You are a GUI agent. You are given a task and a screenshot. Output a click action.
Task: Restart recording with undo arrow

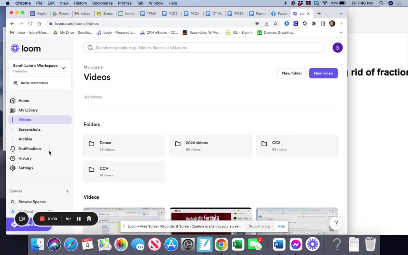[68, 219]
